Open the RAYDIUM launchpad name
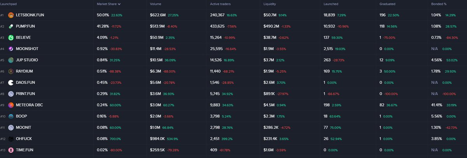Viewport: 467px width, 158px height. pos(24,71)
